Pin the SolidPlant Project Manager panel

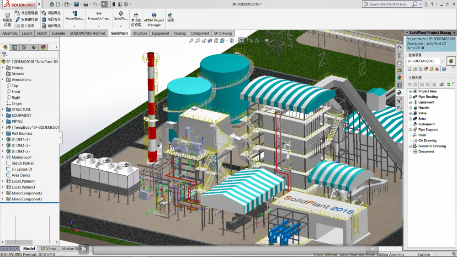click(x=454, y=32)
